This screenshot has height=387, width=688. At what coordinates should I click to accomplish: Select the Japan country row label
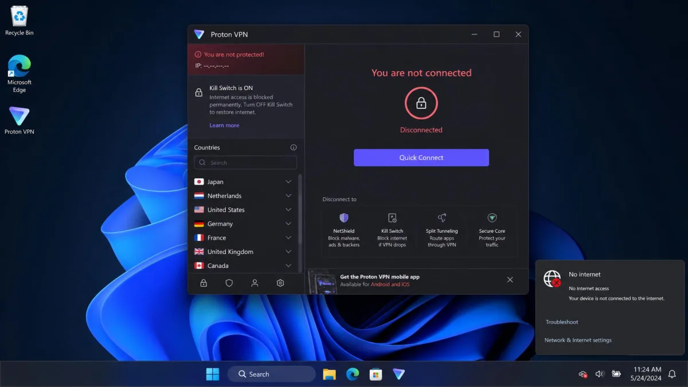click(x=216, y=182)
